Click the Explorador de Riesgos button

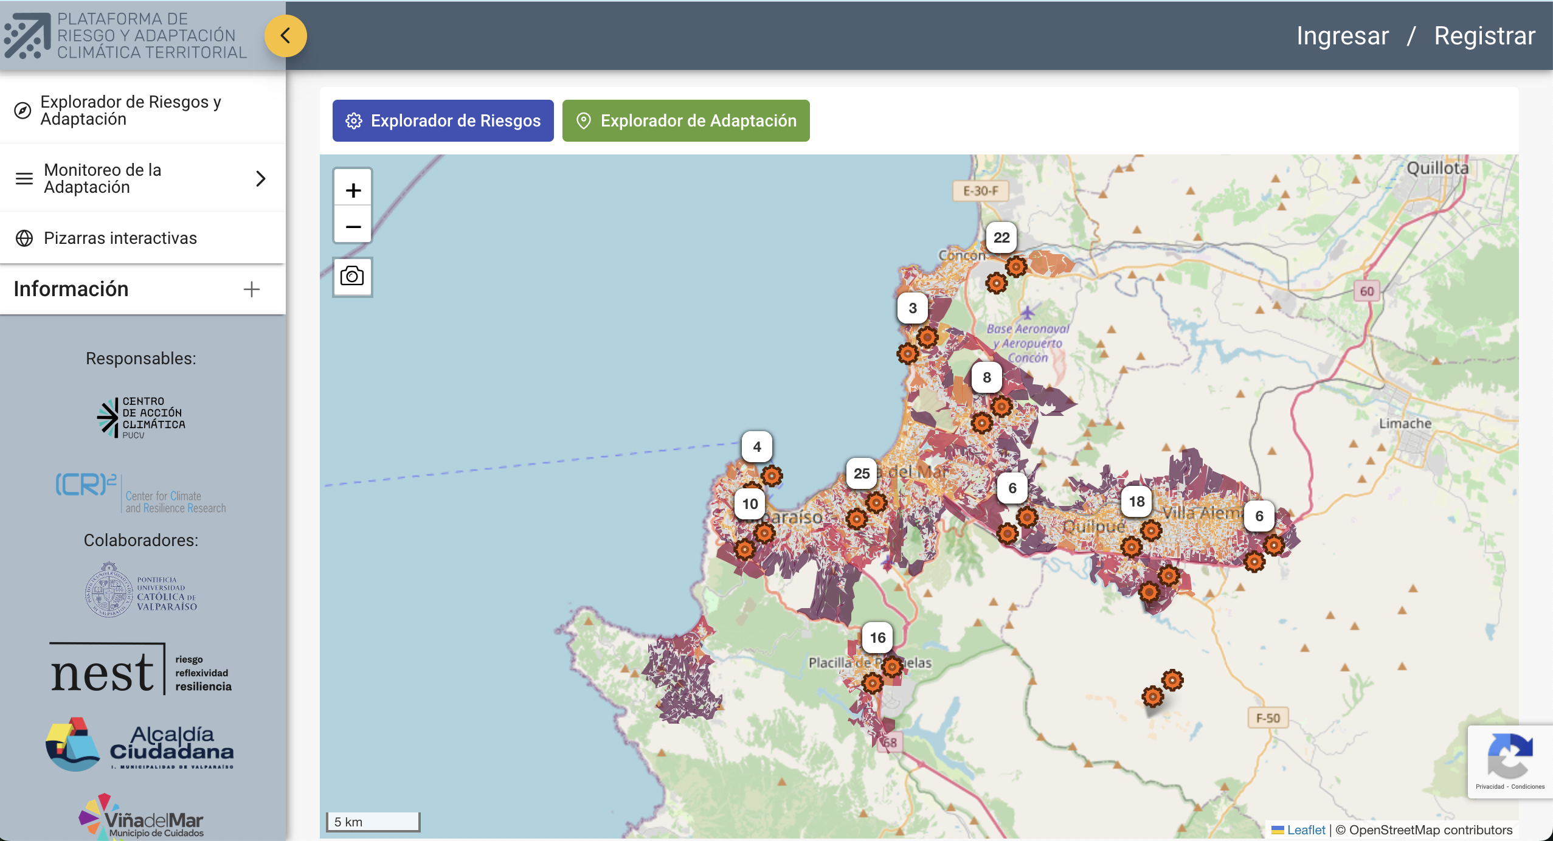coord(443,121)
